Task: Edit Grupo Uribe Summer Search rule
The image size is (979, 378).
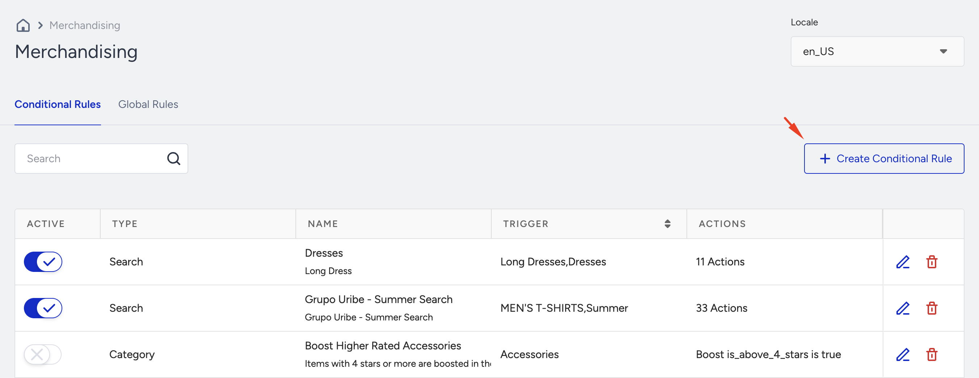Action: 903,308
